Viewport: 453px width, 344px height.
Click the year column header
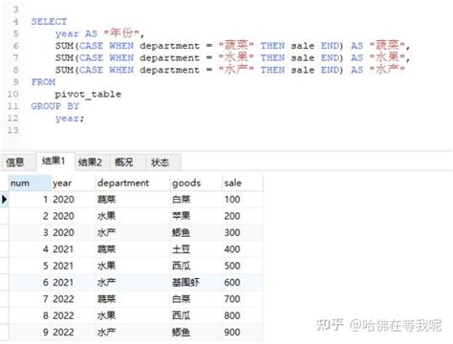(x=73, y=183)
